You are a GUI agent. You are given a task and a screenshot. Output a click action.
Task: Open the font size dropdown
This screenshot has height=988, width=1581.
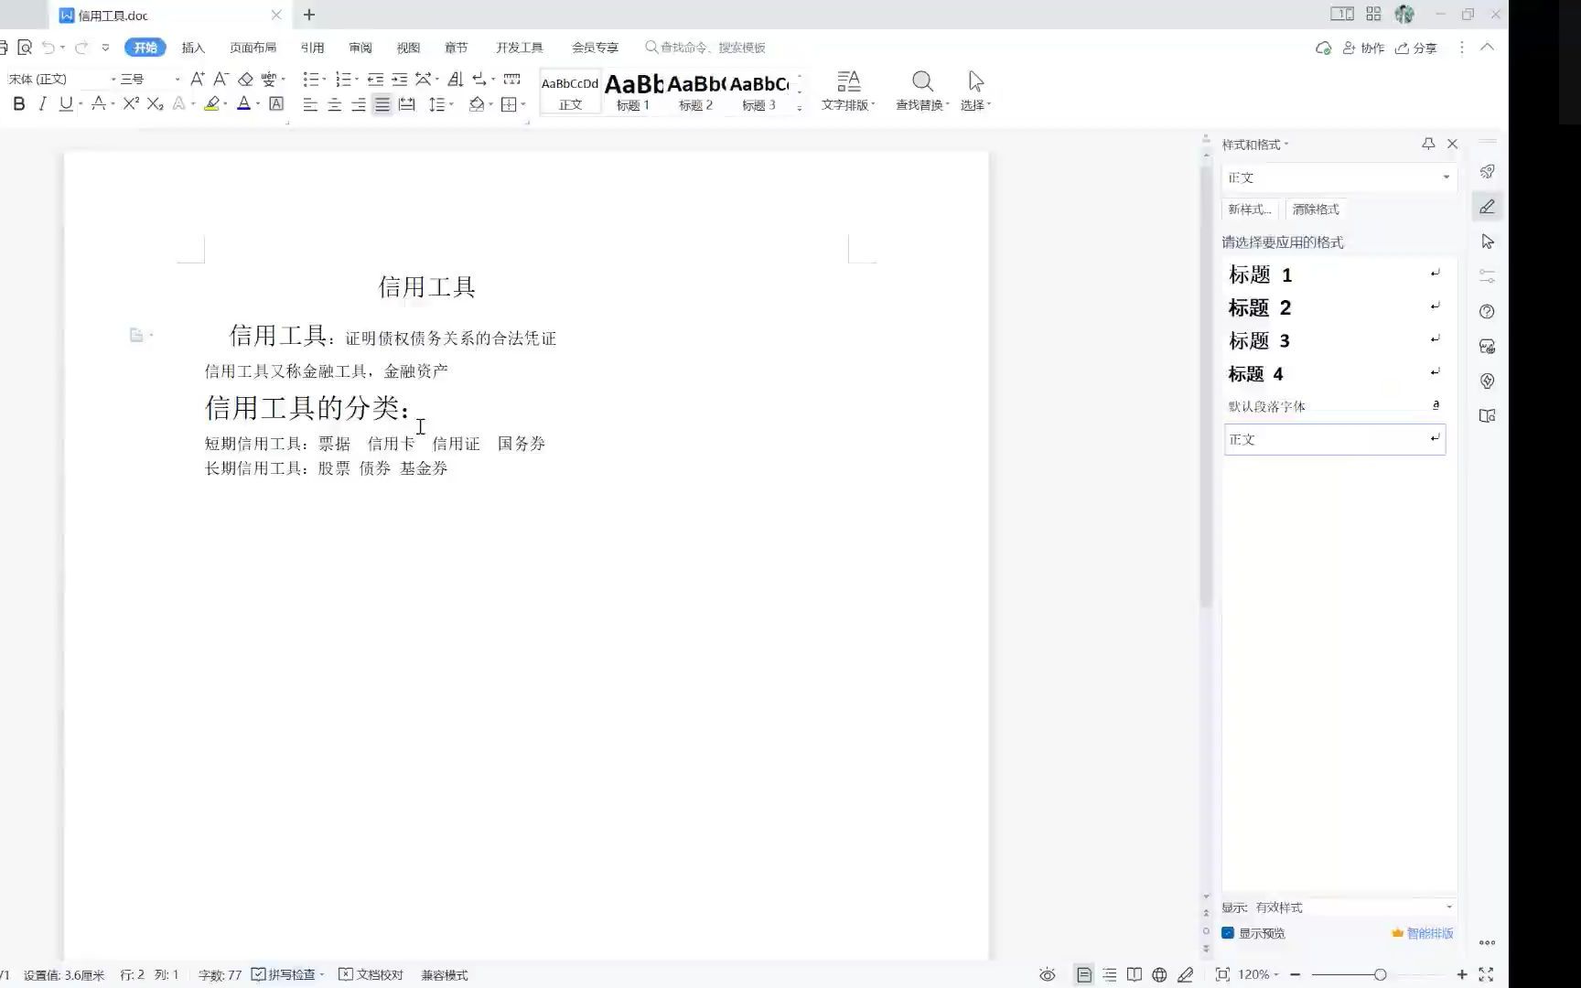[177, 80]
